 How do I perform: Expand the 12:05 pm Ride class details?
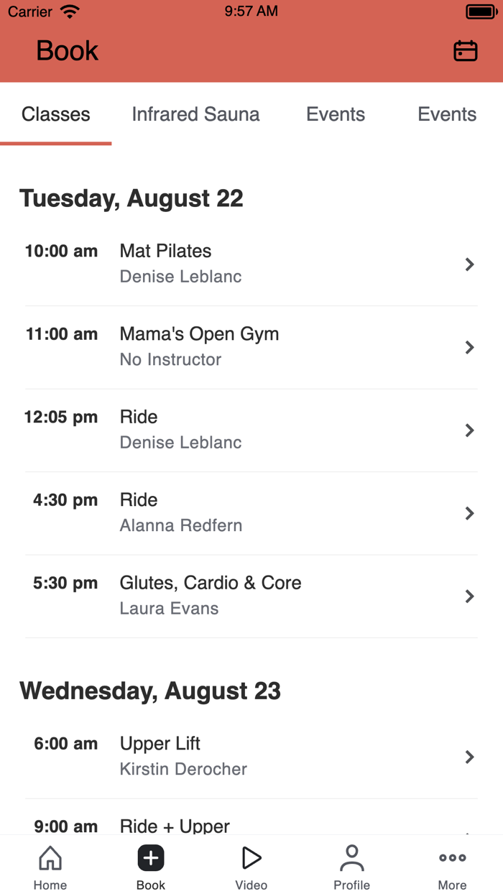[470, 430]
